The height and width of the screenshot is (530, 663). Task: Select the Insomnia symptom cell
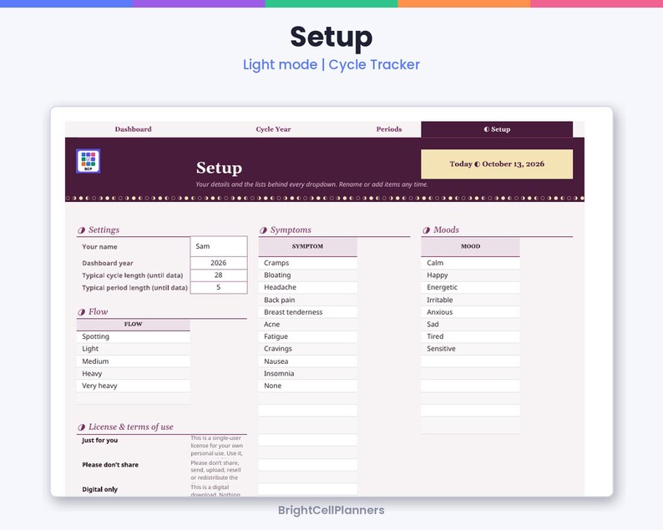pos(307,374)
